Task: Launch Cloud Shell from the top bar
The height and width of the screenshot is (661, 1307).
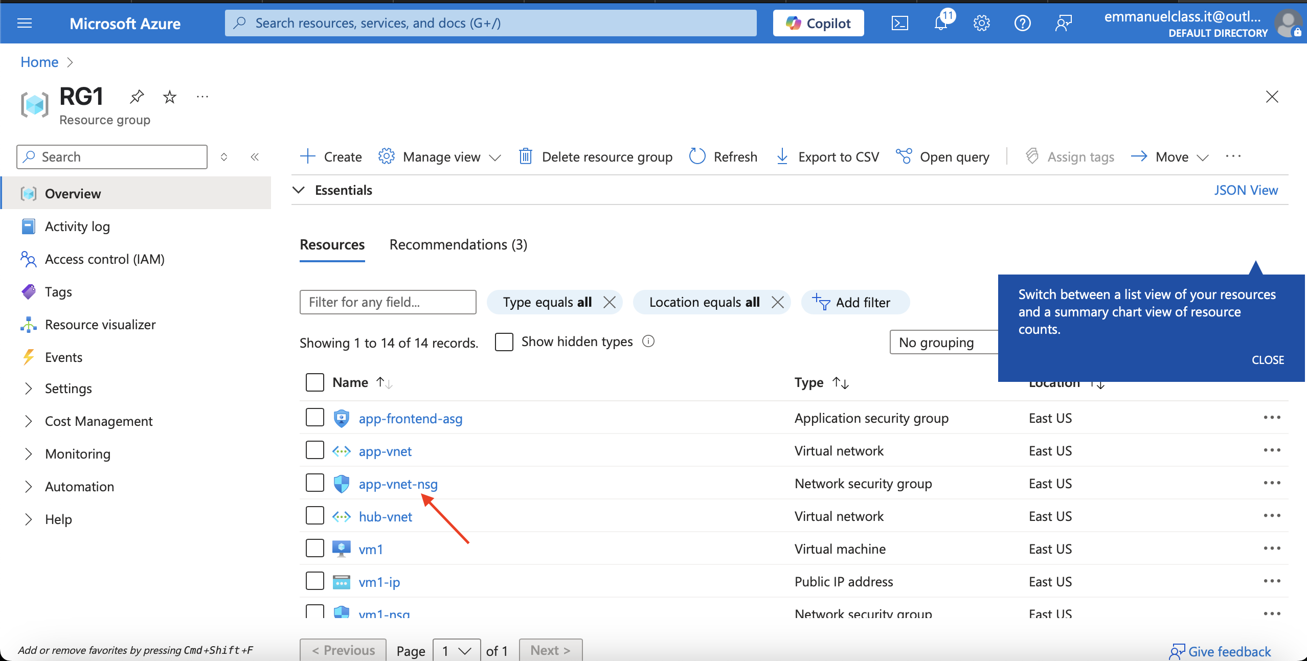Action: [899, 23]
